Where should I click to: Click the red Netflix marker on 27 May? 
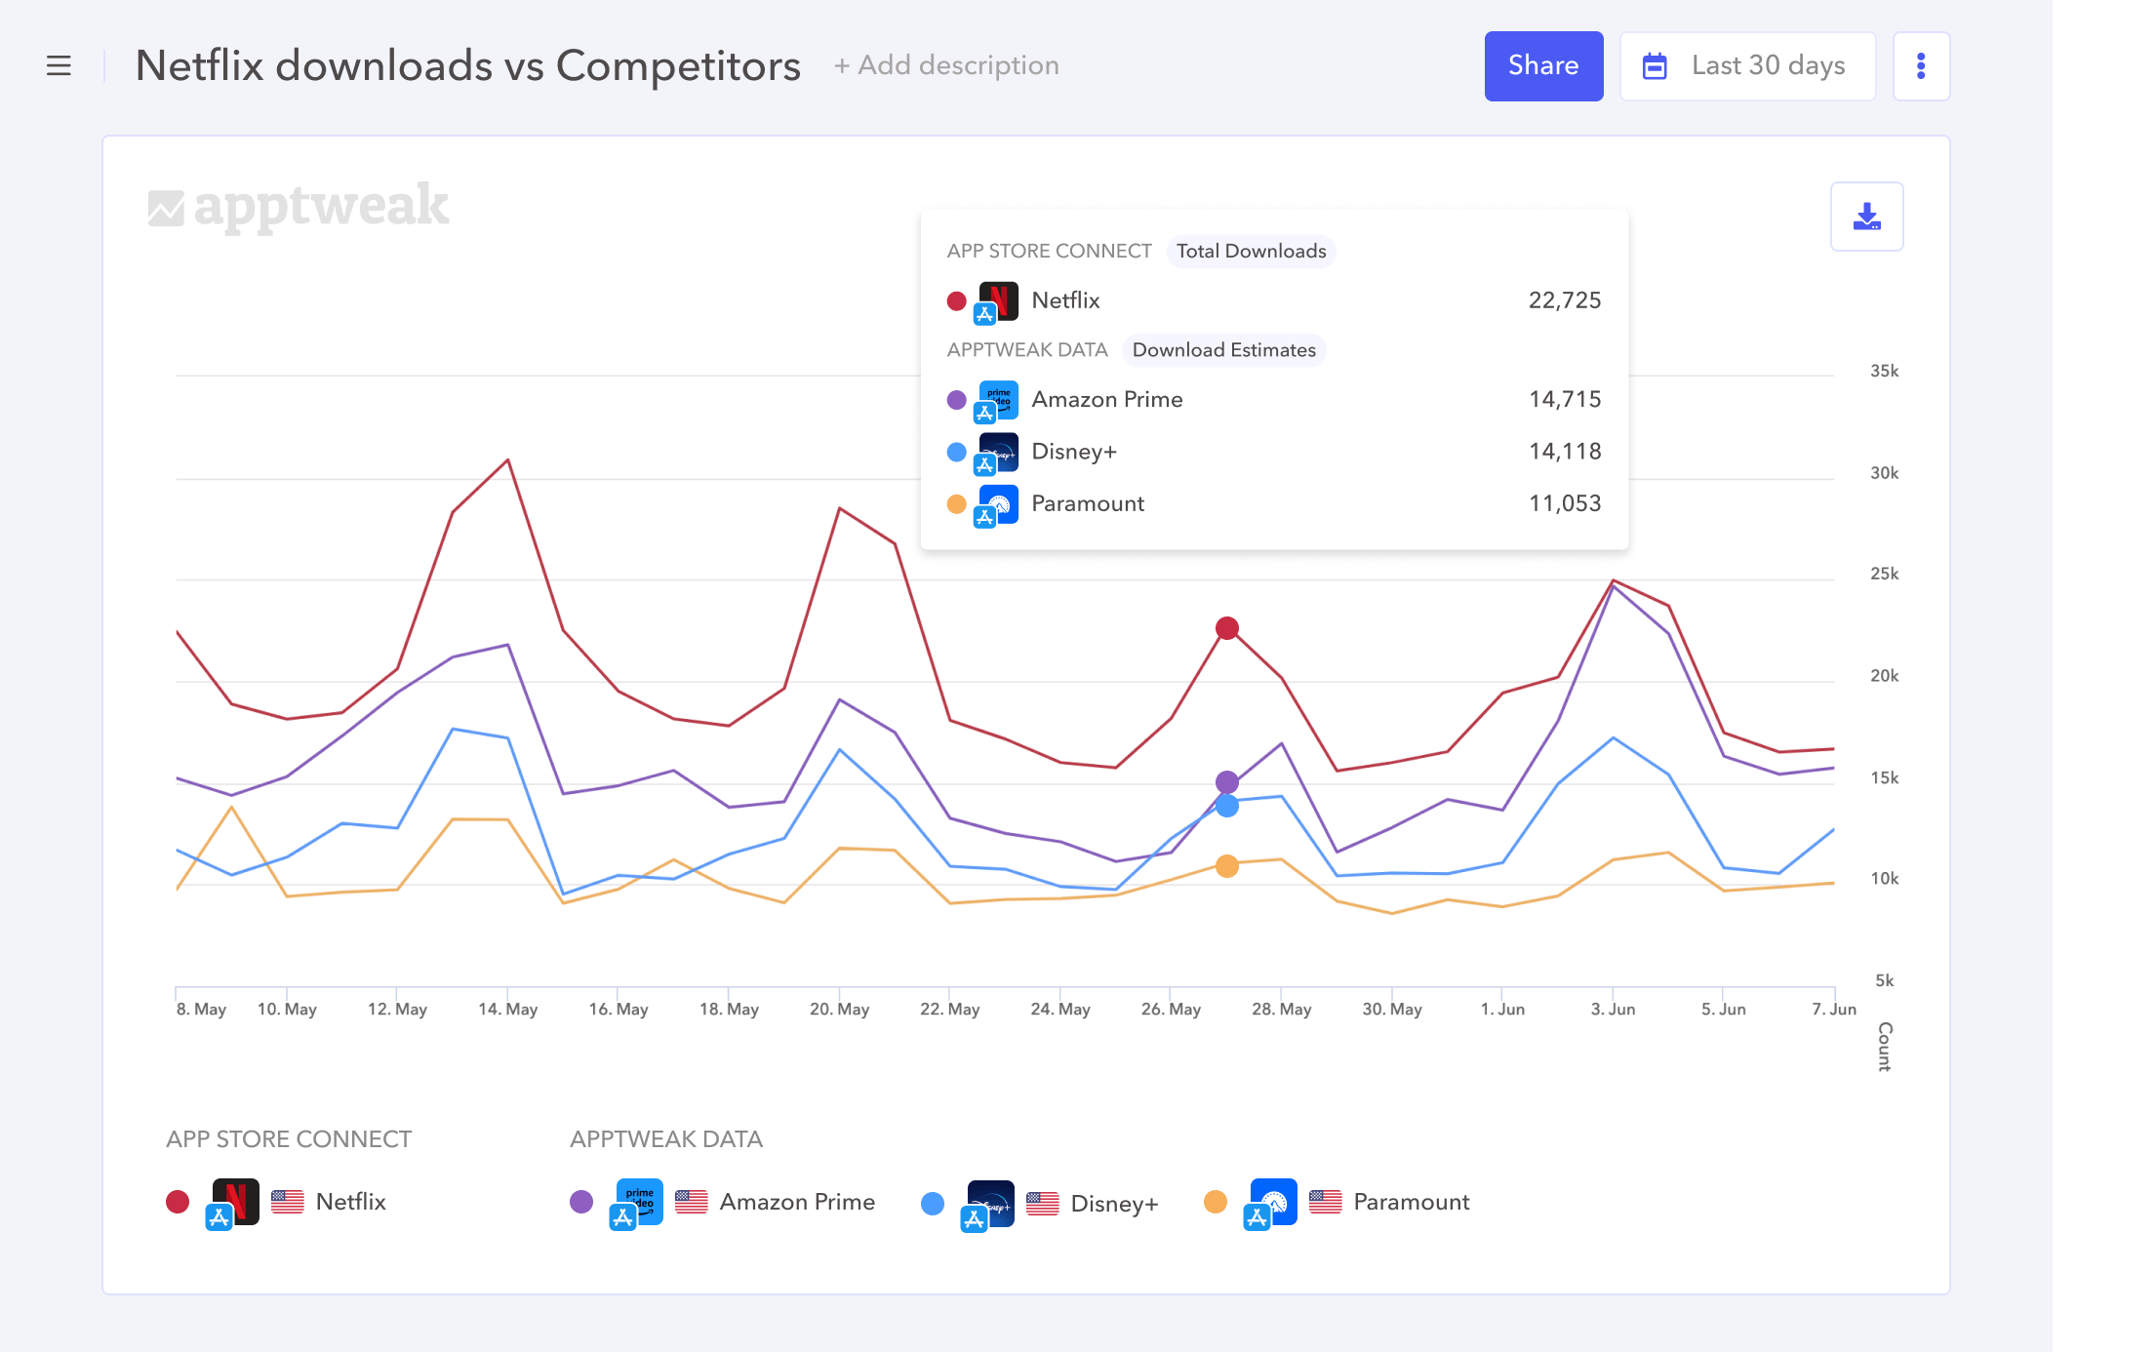(x=1226, y=628)
